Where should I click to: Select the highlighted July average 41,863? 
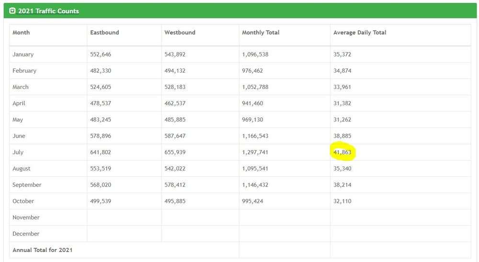pyautogui.click(x=342, y=152)
